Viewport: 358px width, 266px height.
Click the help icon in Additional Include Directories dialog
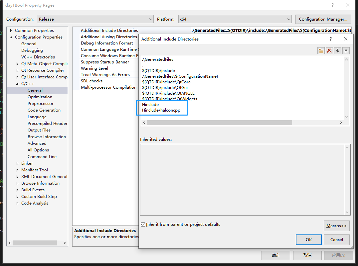[x=330, y=39]
